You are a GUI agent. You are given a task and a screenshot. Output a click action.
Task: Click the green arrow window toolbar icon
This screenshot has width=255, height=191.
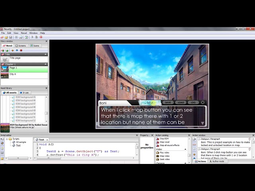(x=26, y=37)
